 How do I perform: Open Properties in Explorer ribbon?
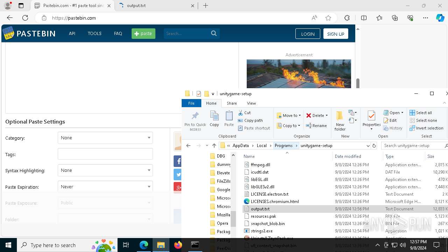[x=371, y=120]
